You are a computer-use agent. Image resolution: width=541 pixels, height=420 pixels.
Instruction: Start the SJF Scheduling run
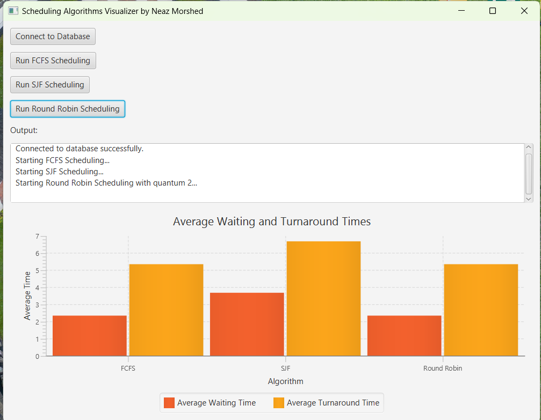tap(49, 85)
